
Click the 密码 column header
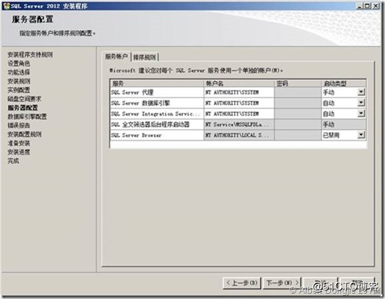pos(298,83)
